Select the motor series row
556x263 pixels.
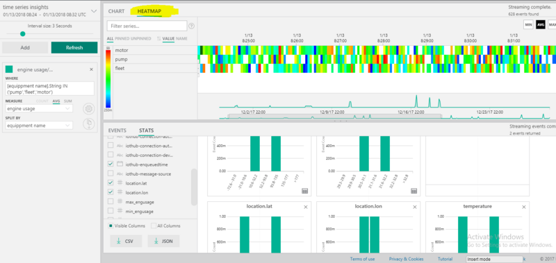coord(155,50)
